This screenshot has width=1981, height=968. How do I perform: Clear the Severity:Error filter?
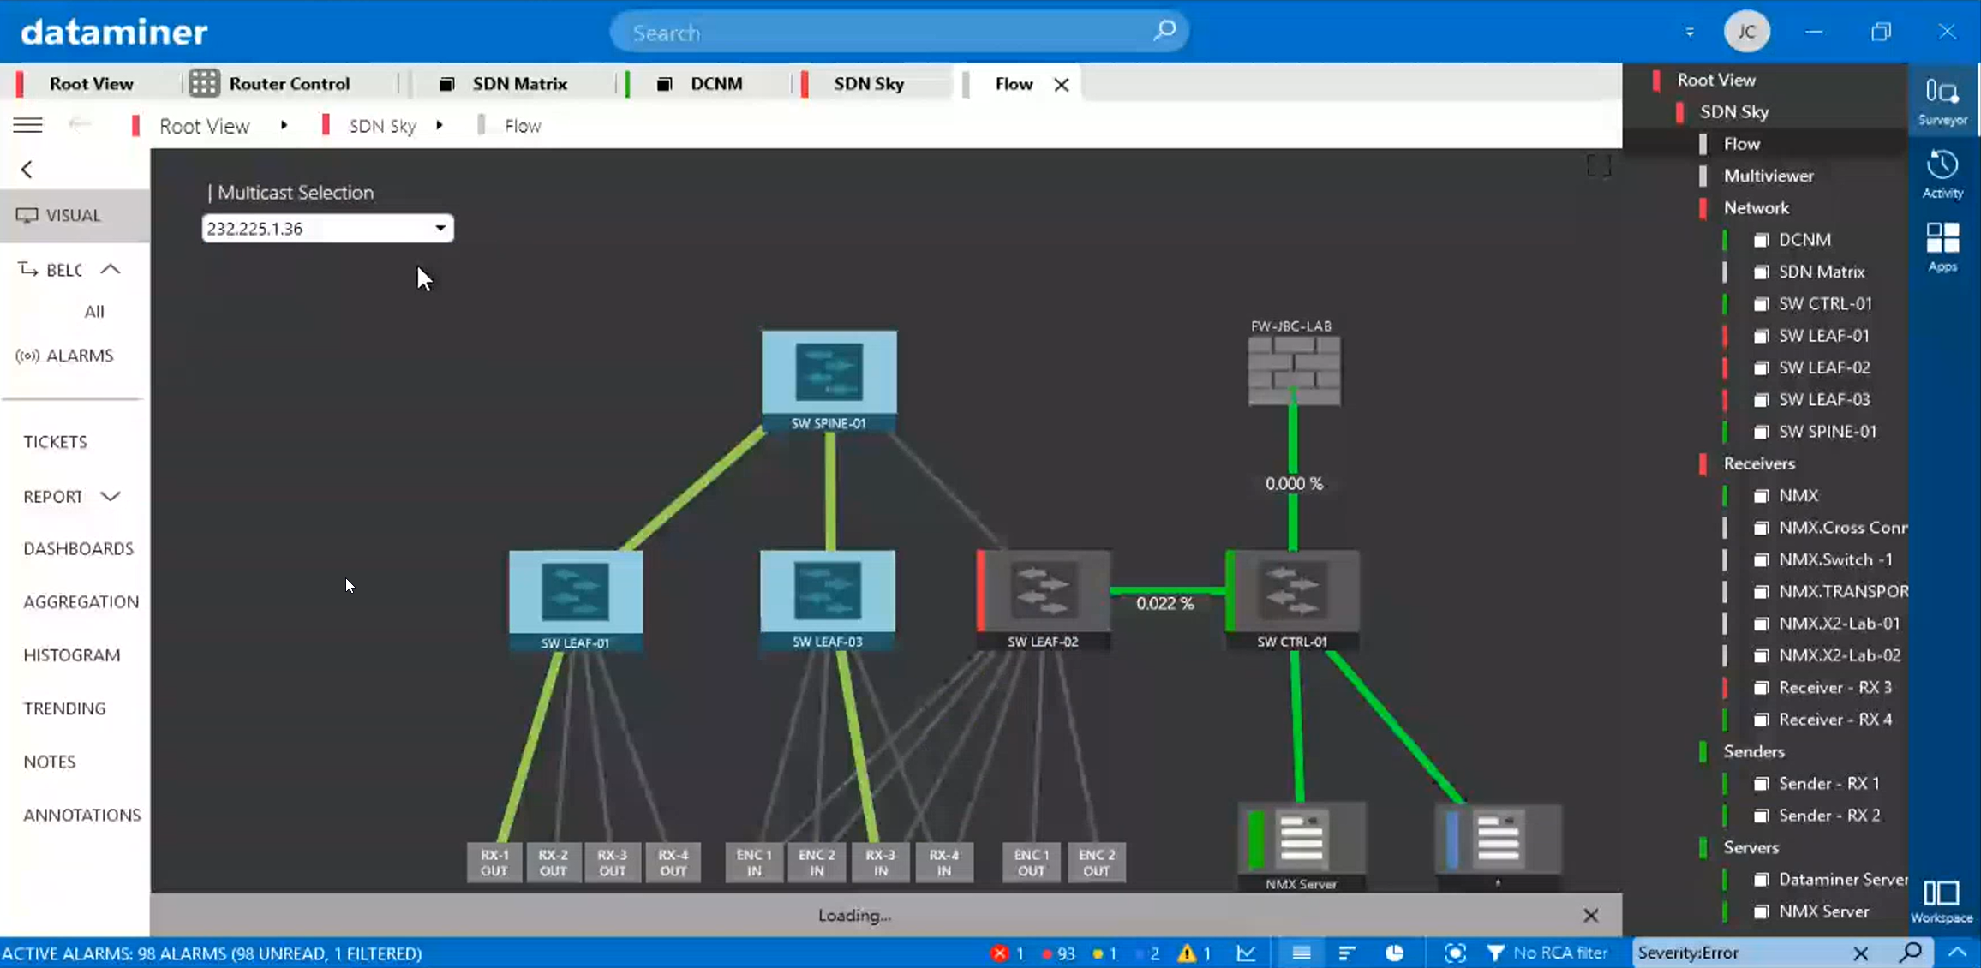pos(1860,953)
